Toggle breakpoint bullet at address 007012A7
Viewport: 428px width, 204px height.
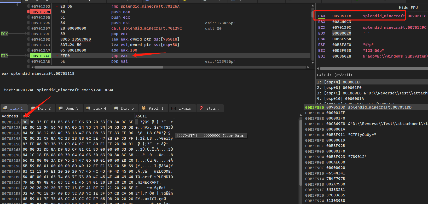28,50
